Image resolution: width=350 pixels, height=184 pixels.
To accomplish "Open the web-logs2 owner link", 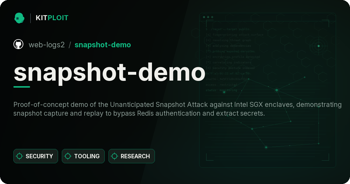I will click(47, 45).
